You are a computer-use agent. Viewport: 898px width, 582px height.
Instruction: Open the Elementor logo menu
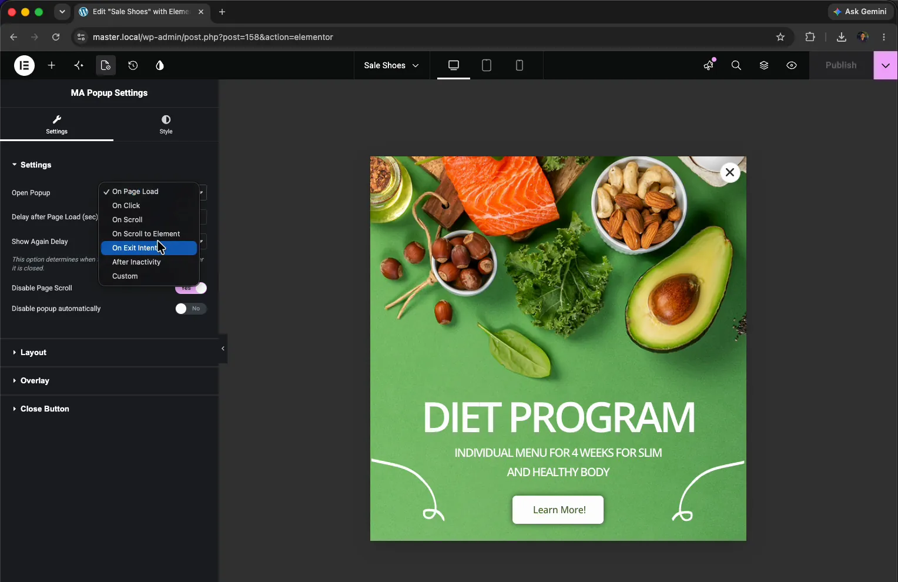click(x=24, y=65)
